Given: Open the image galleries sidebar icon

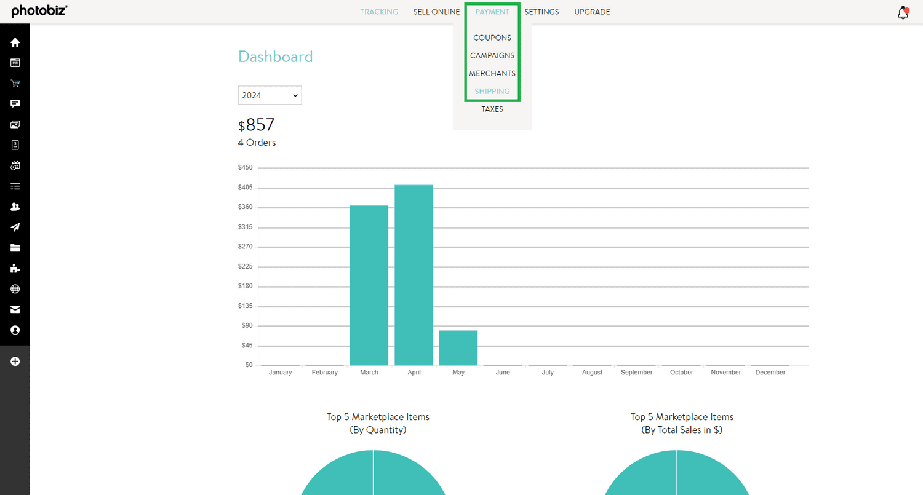Looking at the screenshot, I should (x=15, y=124).
